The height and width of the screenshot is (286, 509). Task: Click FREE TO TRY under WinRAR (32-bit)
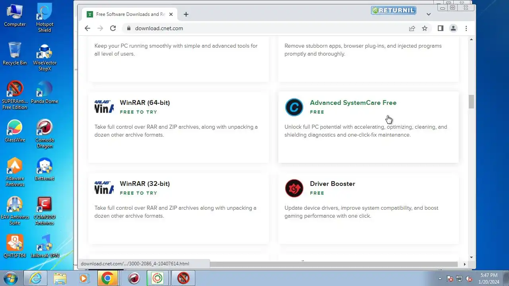click(x=138, y=193)
